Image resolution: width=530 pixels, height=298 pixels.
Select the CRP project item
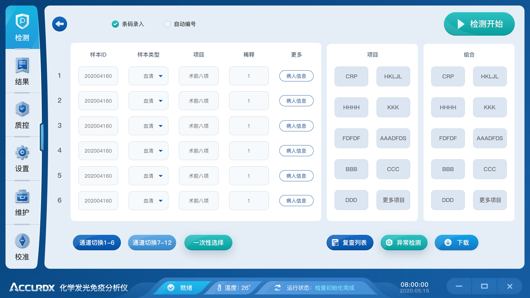pyautogui.click(x=351, y=76)
